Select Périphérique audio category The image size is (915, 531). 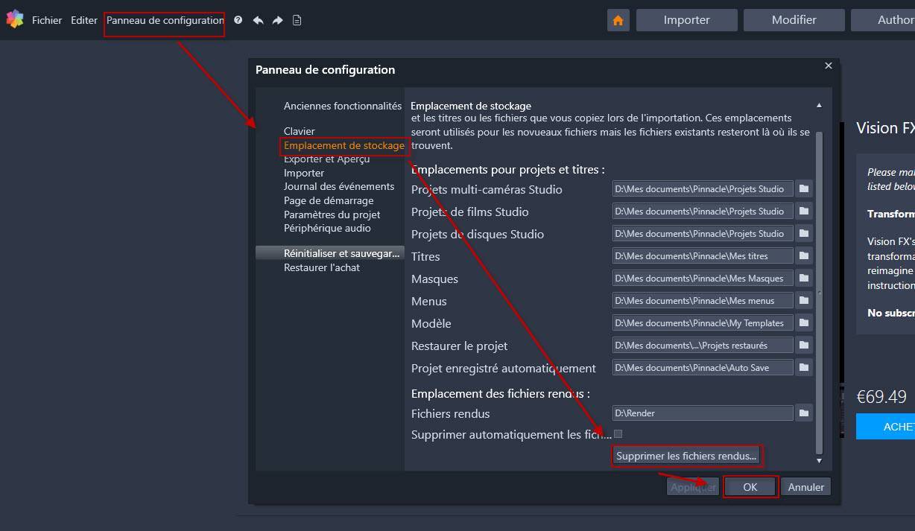click(327, 228)
